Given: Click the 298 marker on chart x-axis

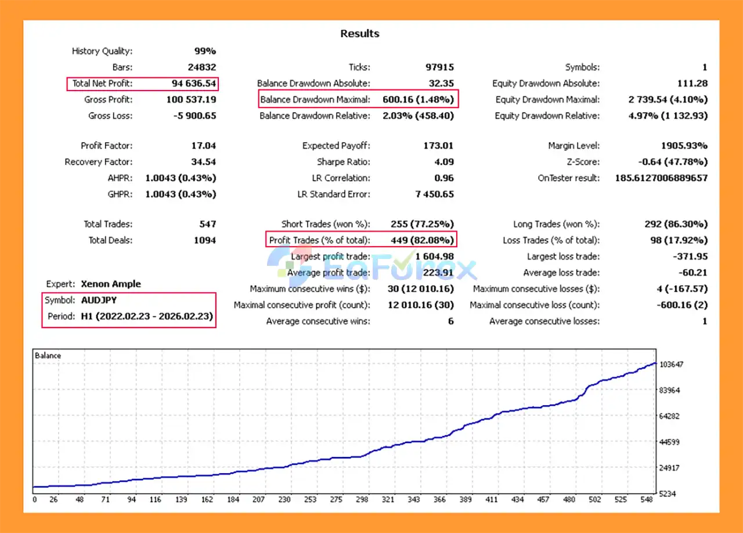Looking at the screenshot, I should click(362, 500).
